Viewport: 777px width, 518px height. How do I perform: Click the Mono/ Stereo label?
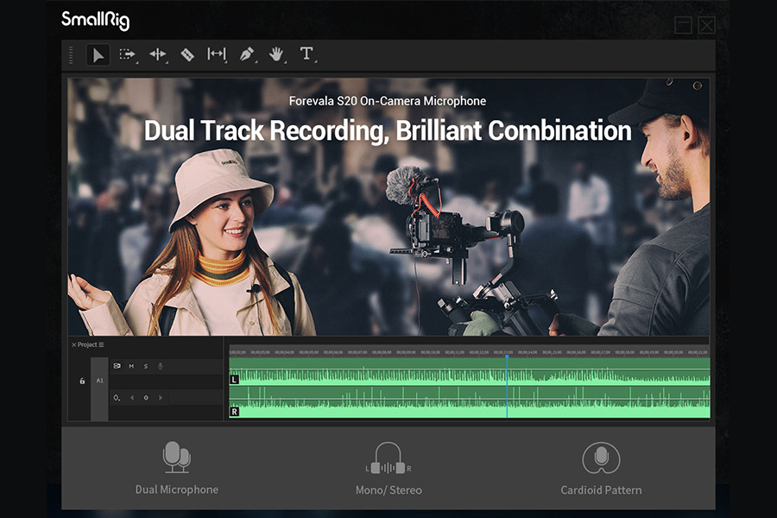[389, 490]
